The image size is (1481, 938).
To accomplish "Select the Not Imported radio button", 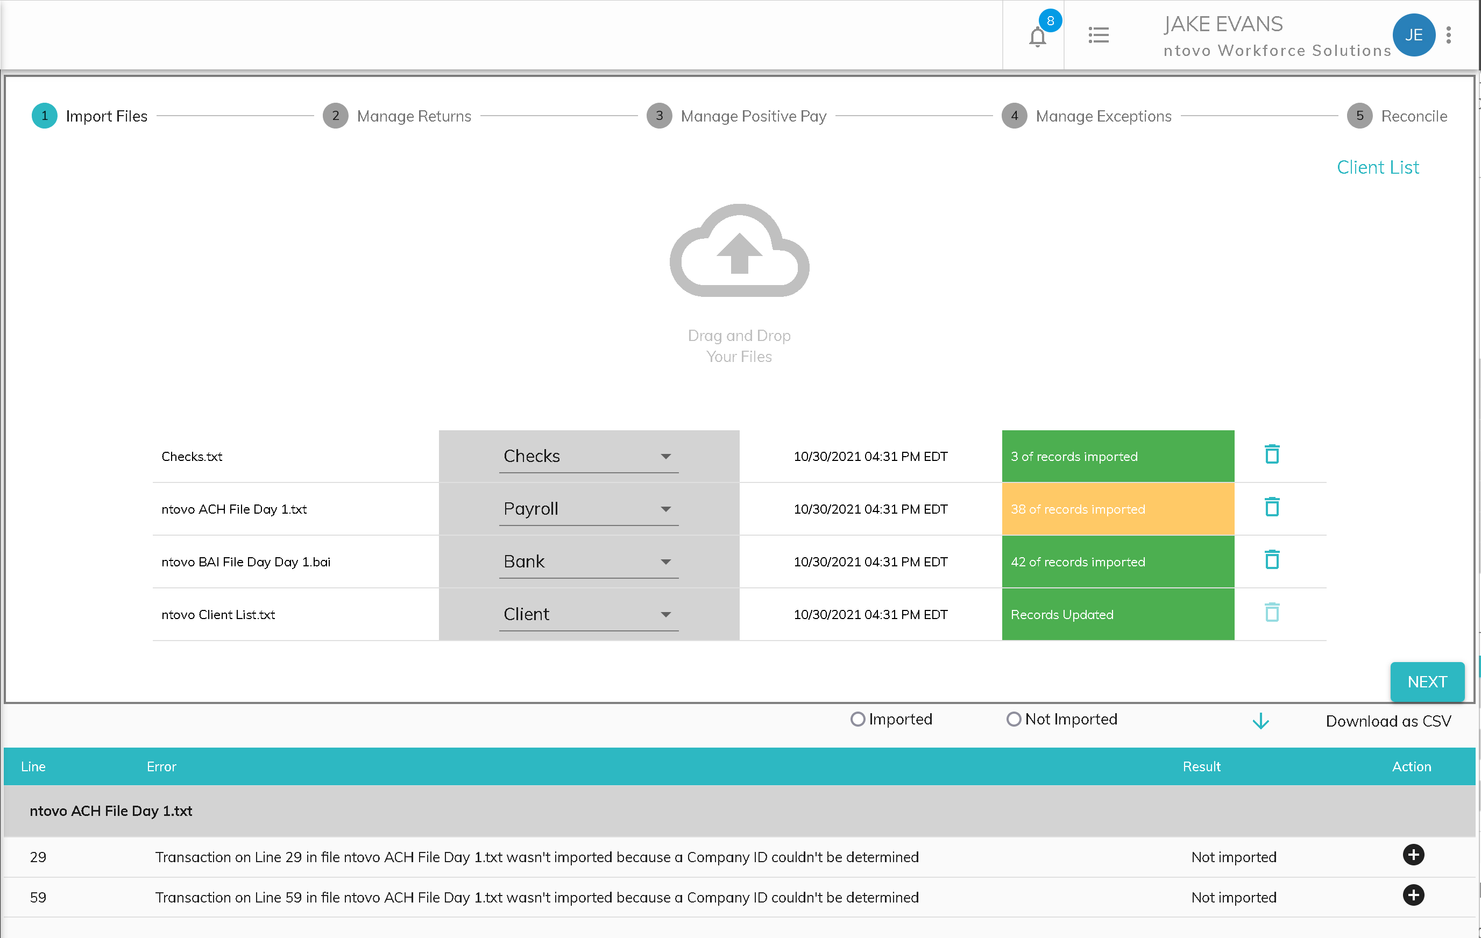I will (x=1013, y=719).
